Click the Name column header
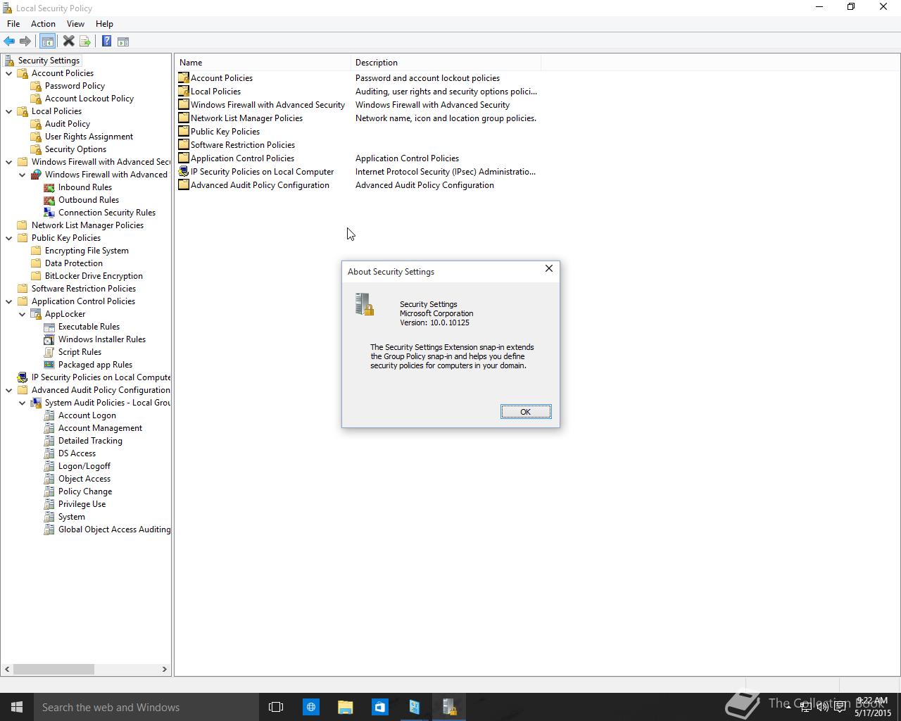Viewport: 901px width, 721px height. pyautogui.click(x=263, y=63)
